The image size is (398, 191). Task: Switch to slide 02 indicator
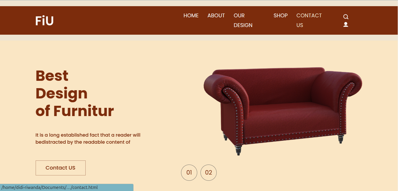pos(208,172)
